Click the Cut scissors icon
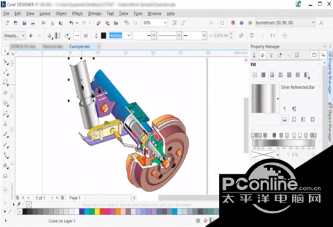 44,23
